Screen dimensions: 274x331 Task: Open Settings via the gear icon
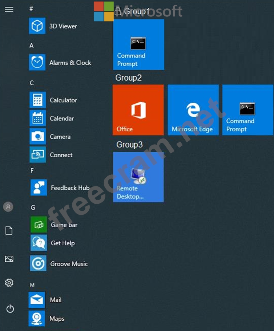[9, 283]
